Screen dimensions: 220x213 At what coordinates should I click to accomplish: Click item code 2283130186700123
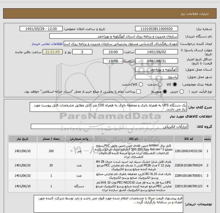(x=189, y=186)
